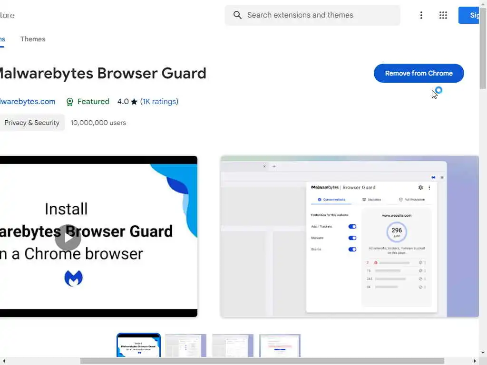Viewport: 487px width, 365px height.
Task: Click the Malwarebytes logo in video
Action: 74,278
